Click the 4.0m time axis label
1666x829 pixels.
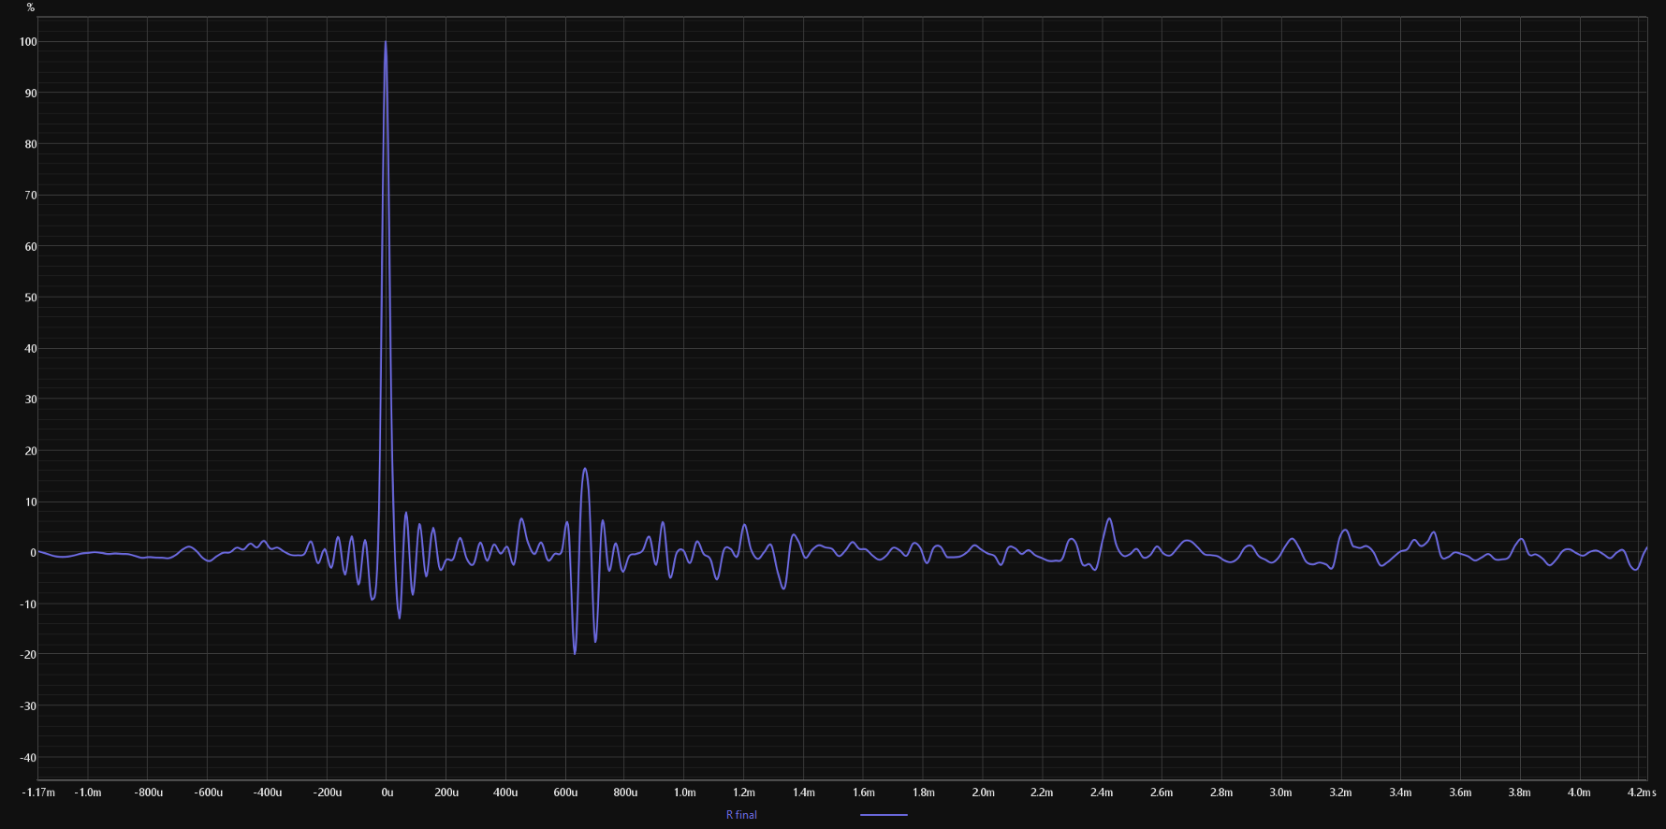1579,793
